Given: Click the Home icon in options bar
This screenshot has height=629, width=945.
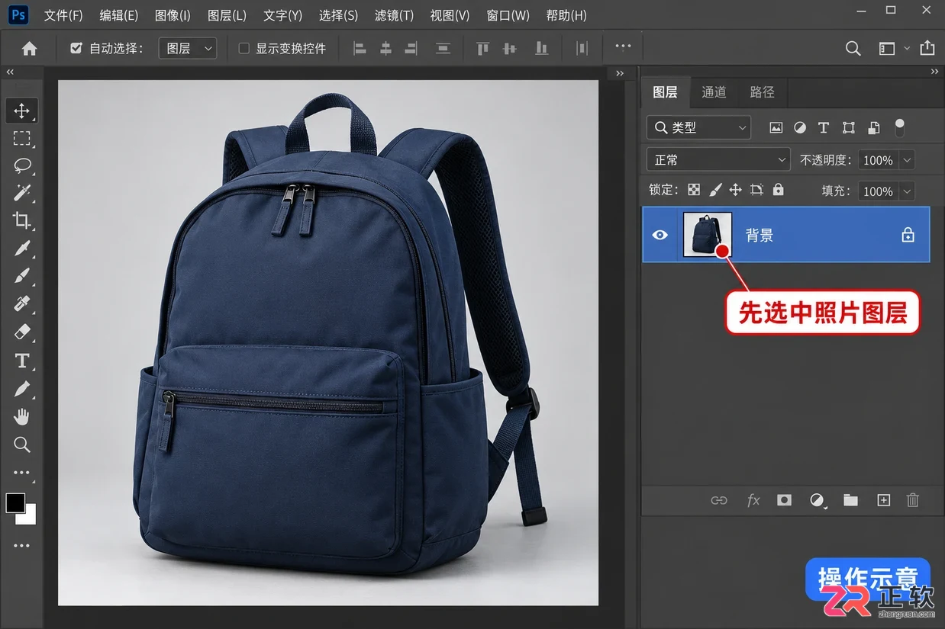Looking at the screenshot, I should [29, 49].
